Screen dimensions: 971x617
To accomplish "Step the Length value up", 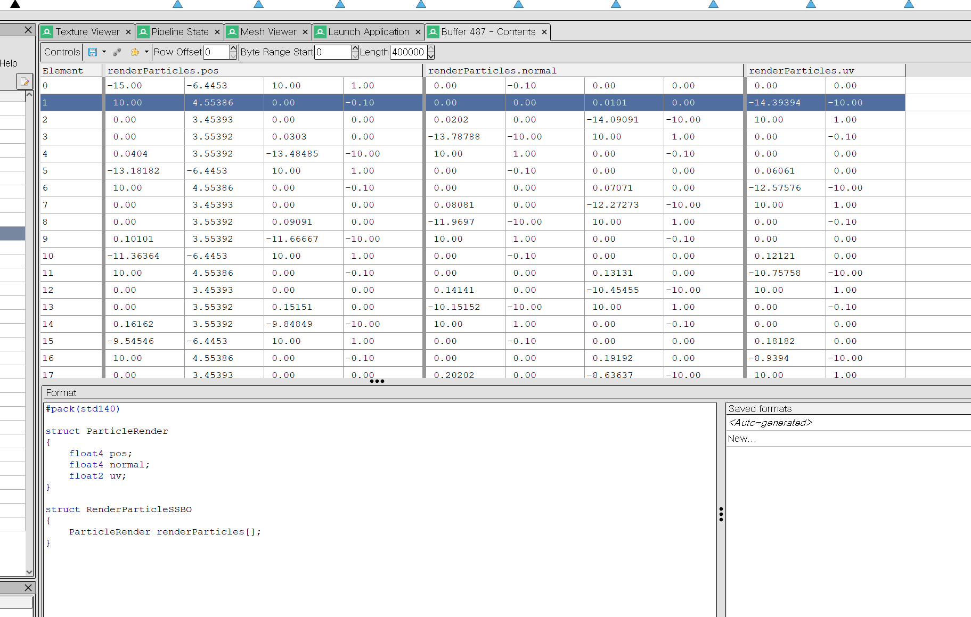I will coord(431,48).
